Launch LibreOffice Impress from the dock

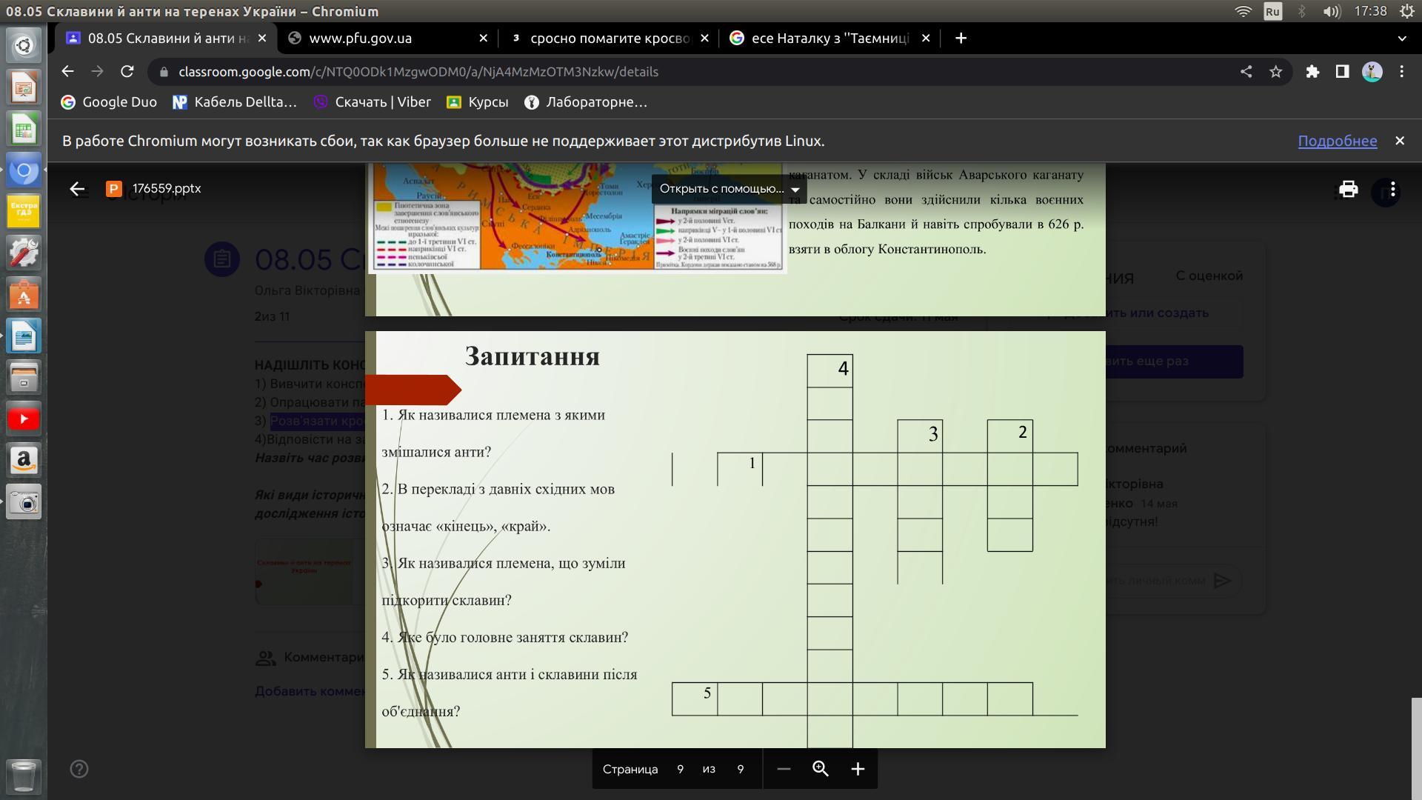pyautogui.click(x=24, y=87)
